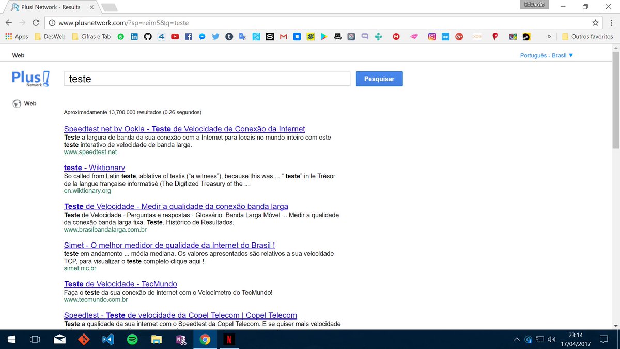This screenshot has width=620, height=349.
Task: Open the YouTube bookmark icon
Action: (x=175, y=37)
